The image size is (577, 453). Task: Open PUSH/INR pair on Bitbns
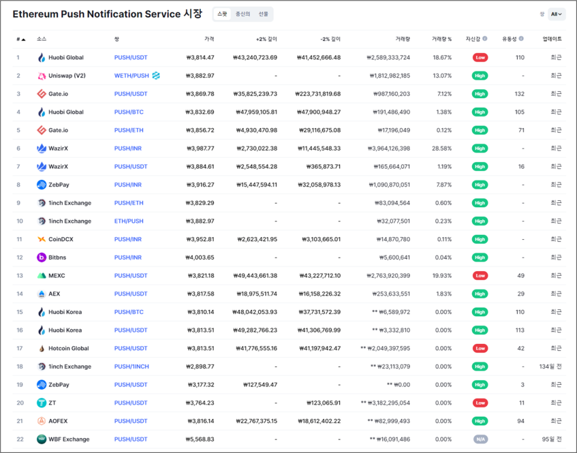pos(128,258)
